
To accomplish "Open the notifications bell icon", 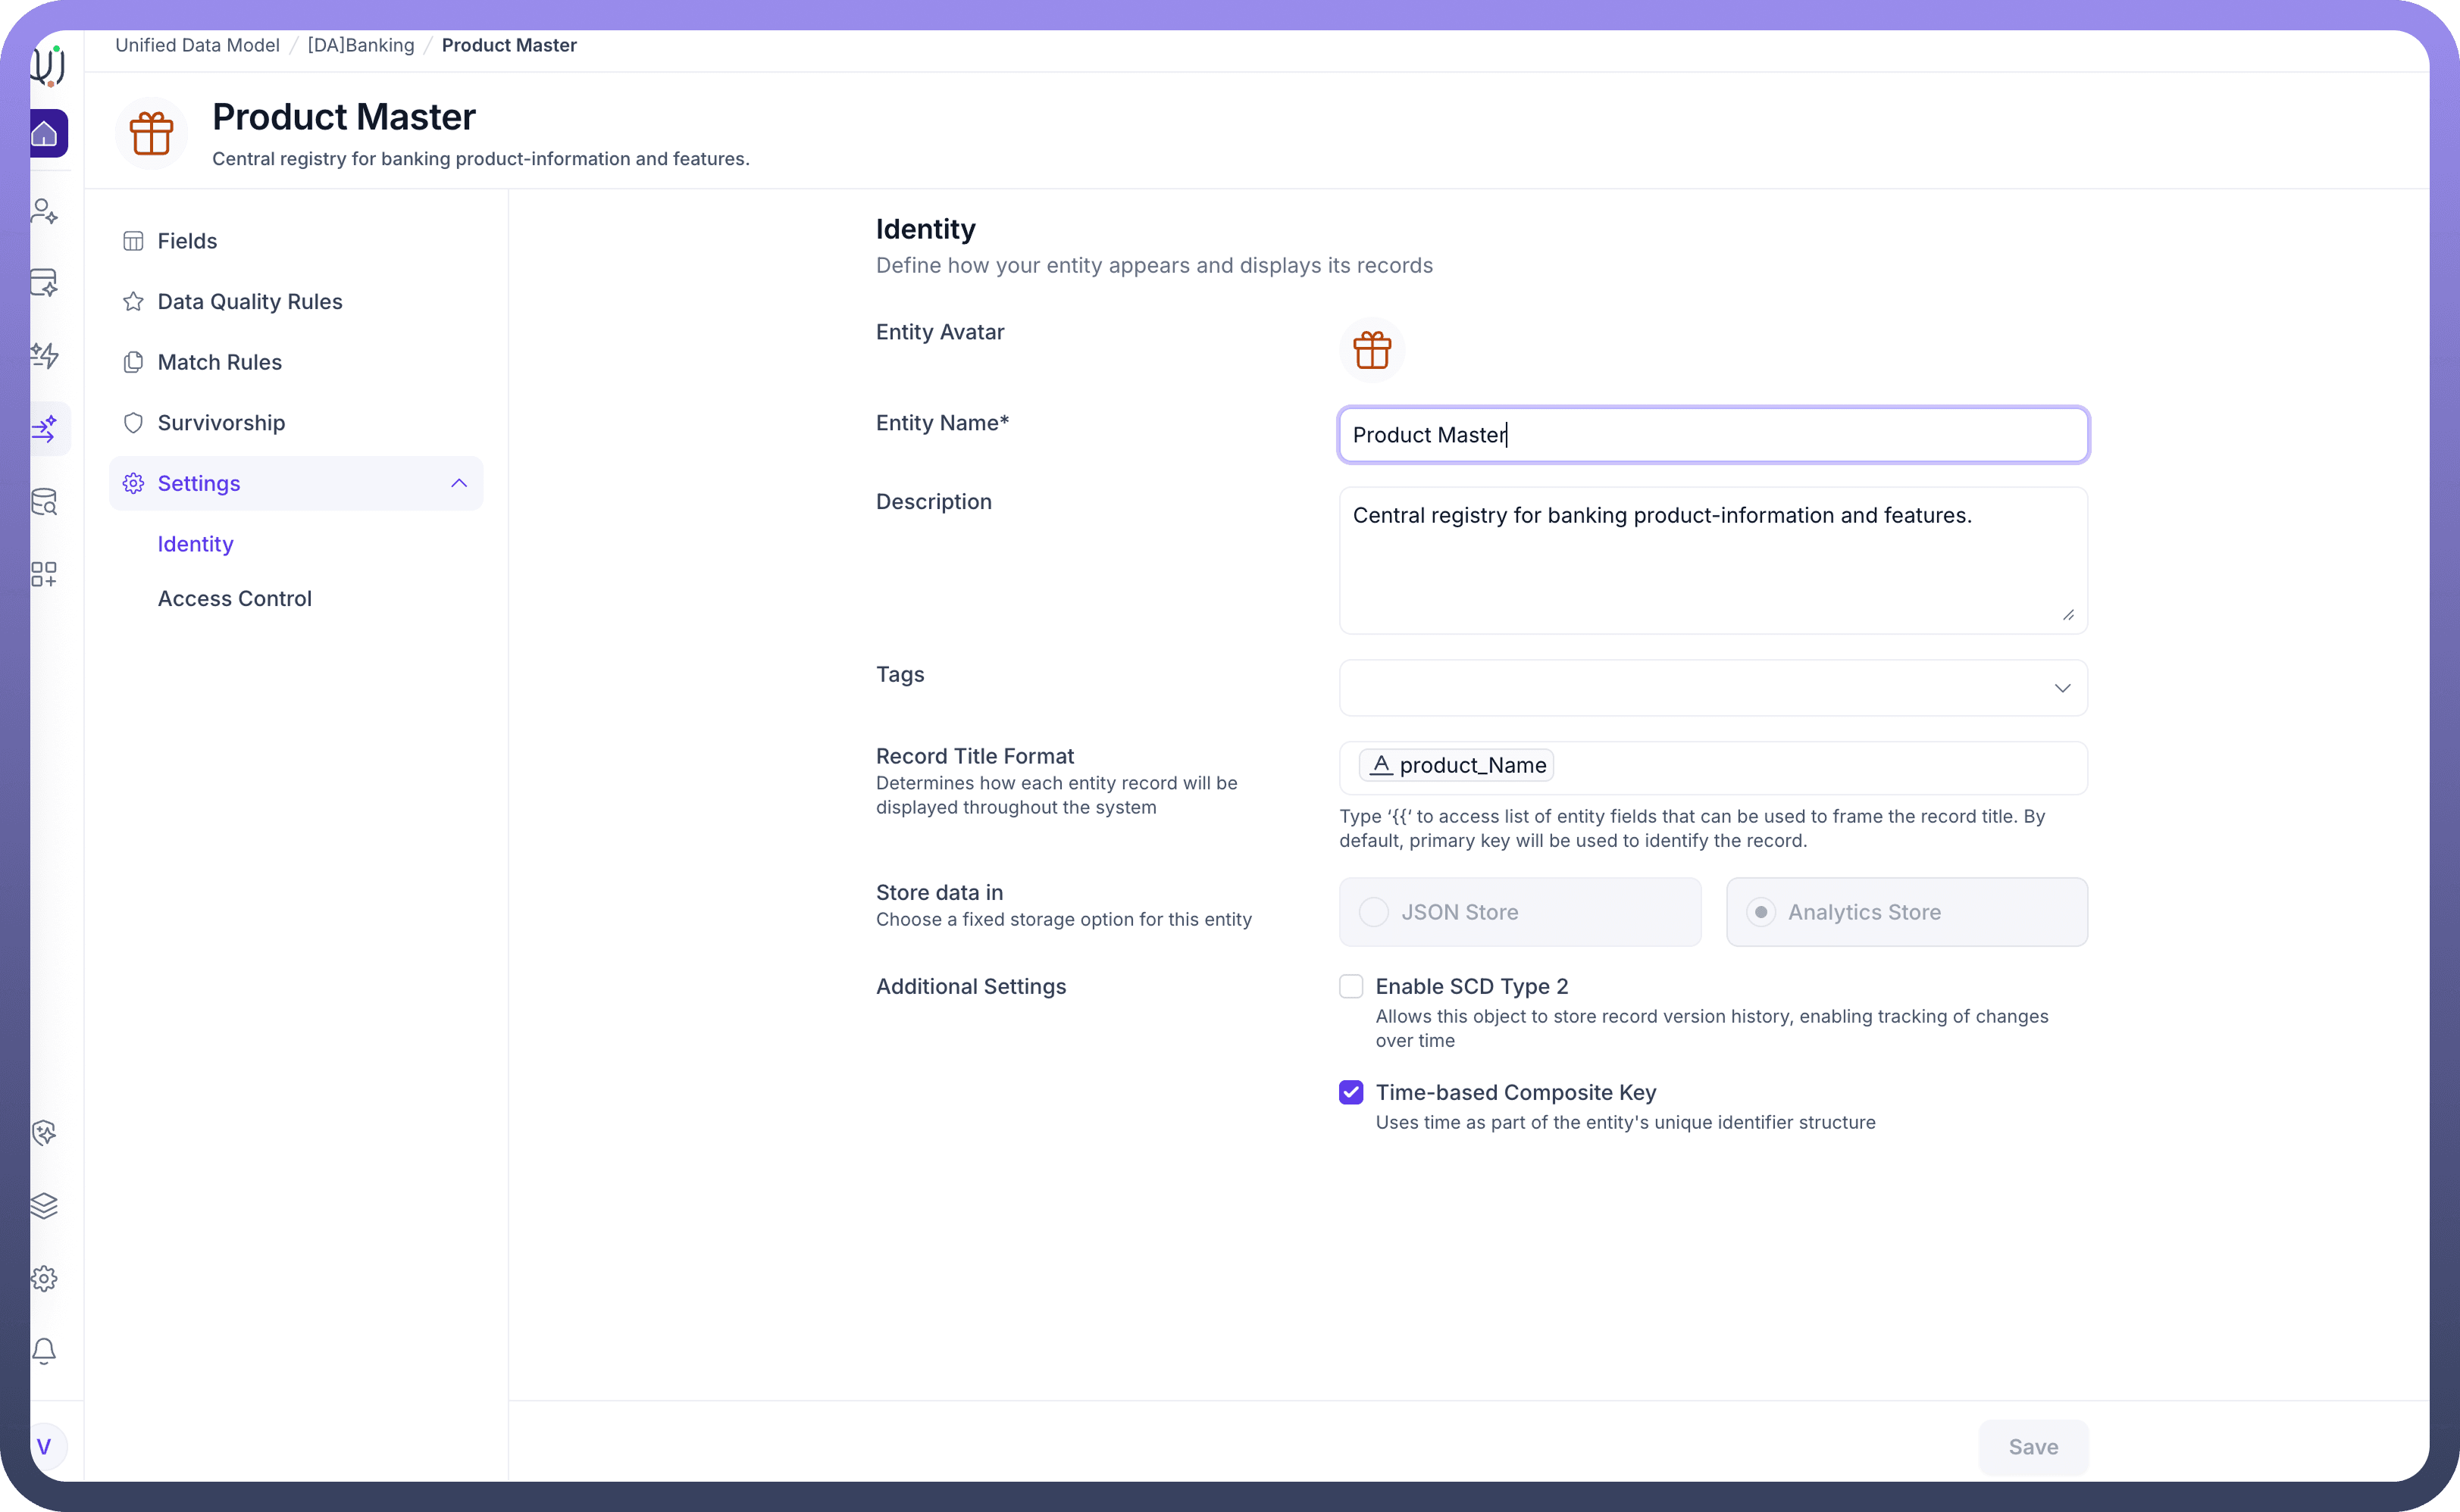I will coord(44,1351).
